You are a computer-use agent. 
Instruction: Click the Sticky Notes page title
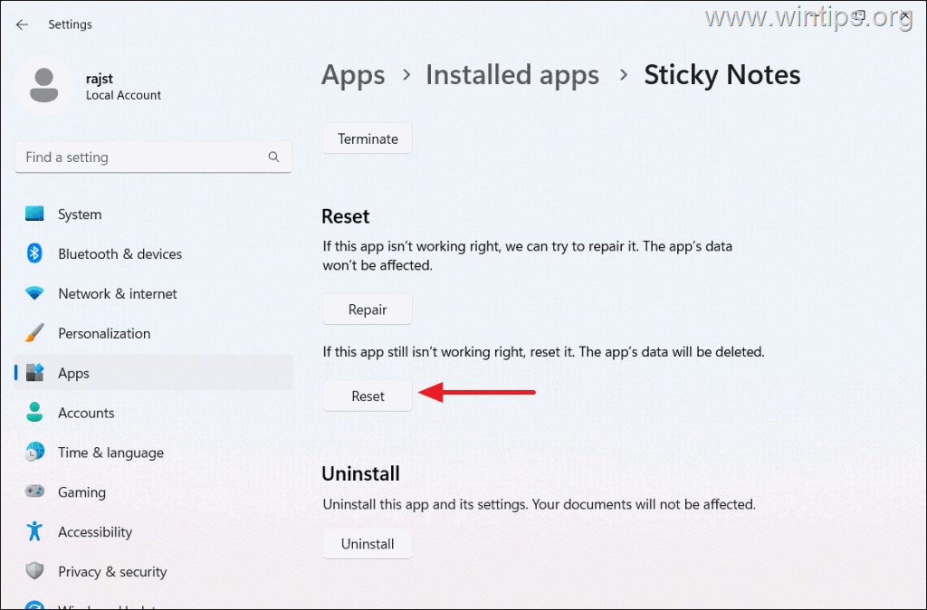click(722, 75)
